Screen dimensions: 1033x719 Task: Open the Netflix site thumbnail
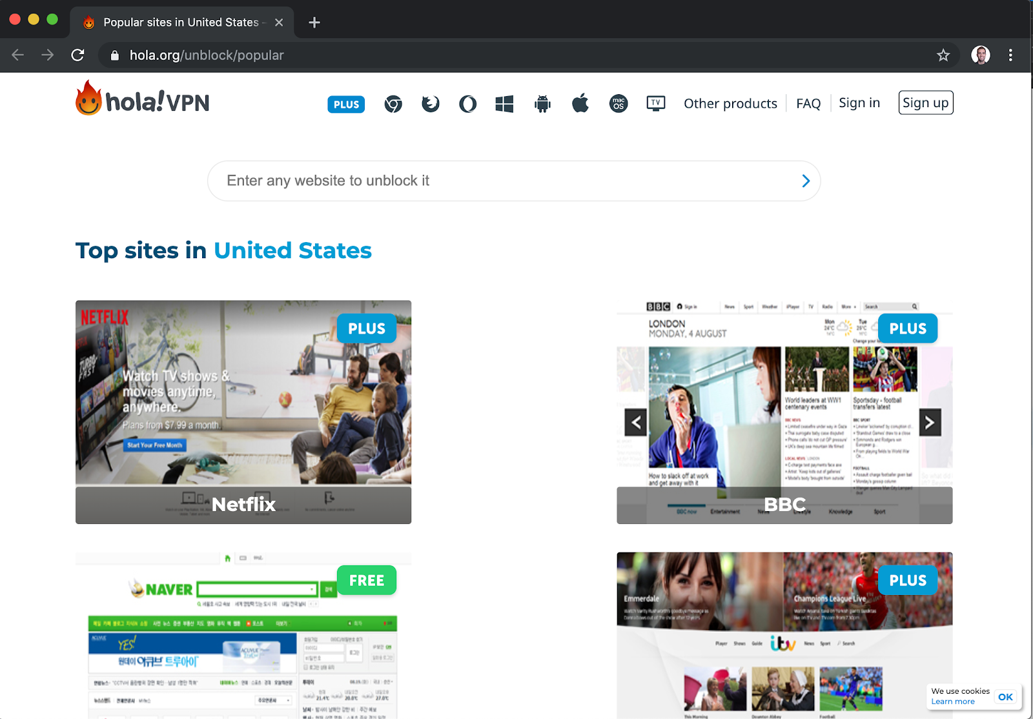click(243, 412)
